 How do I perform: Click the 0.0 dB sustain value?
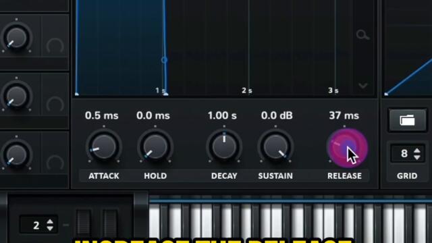coord(277,115)
